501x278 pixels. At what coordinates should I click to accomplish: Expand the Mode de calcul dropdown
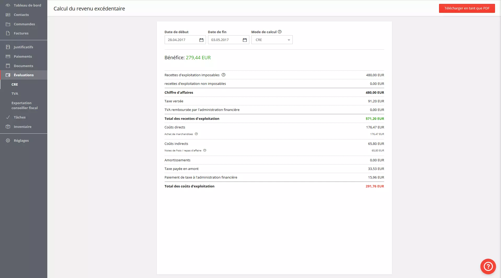pos(272,40)
